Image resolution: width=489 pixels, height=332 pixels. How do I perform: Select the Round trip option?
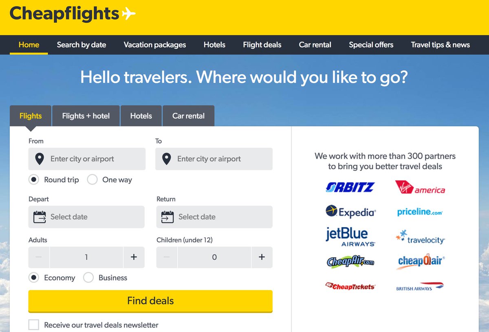(34, 179)
